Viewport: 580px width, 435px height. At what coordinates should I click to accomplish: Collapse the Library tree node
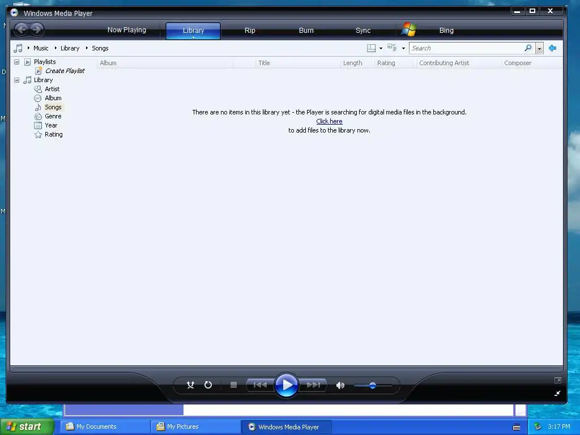[16, 80]
